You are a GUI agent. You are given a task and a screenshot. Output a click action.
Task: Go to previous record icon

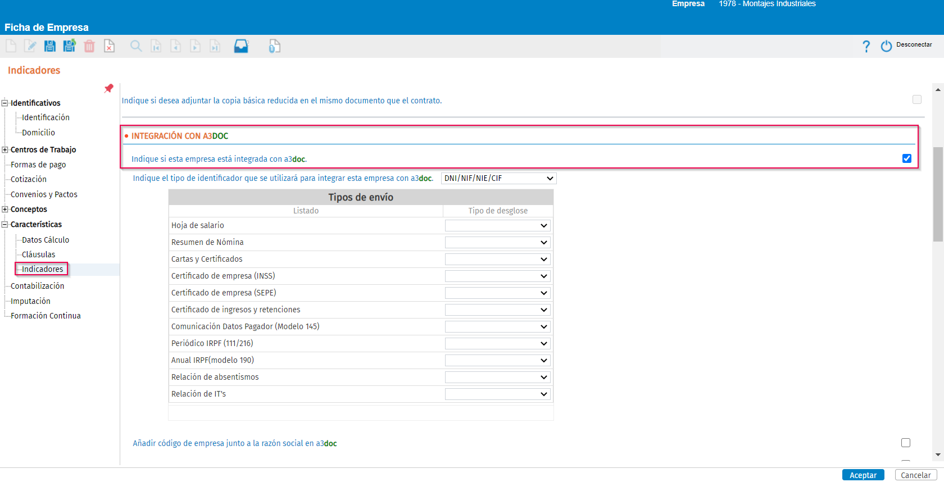coord(176,46)
